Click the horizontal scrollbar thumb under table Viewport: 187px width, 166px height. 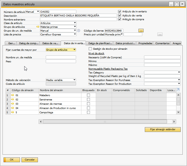pyautogui.click(x=105, y=122)
